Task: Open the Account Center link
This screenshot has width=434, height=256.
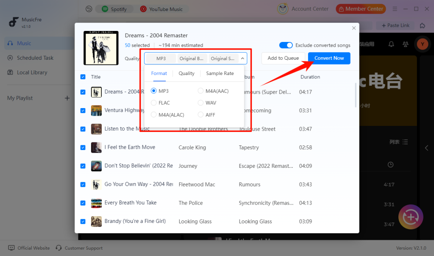Action: click(310, 9)
